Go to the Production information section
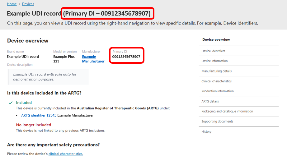The width and height of the screenshot is (287, 161). [x=217, y=91]
